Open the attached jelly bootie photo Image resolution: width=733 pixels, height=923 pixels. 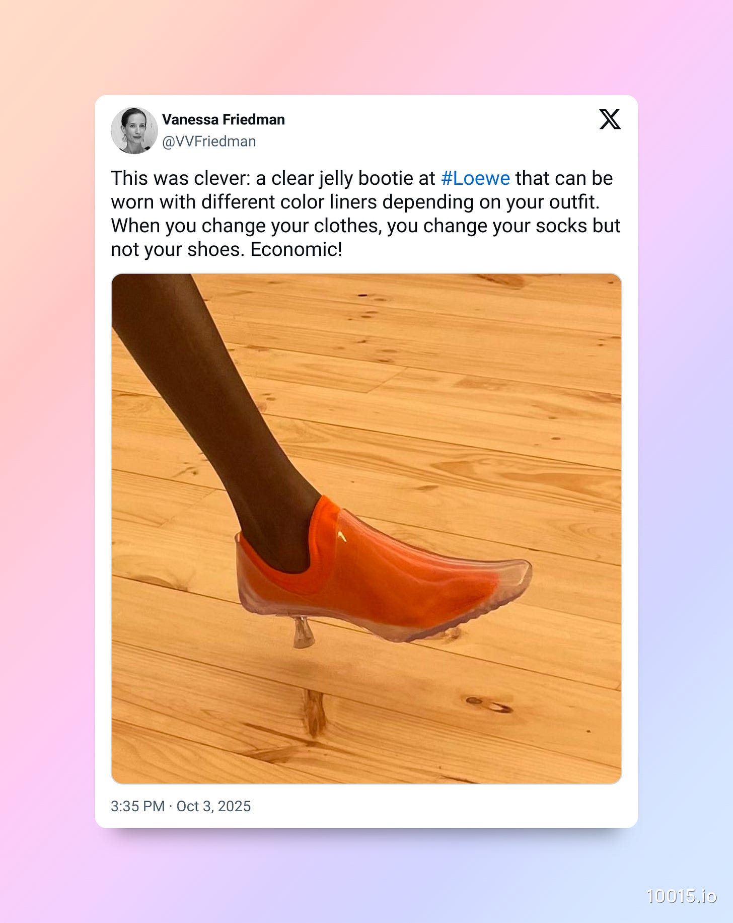click(x=366, y=529)
